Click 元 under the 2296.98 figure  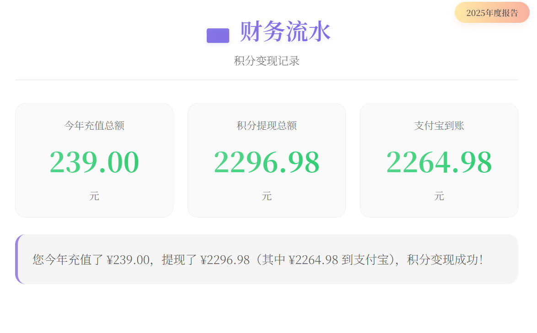coord(267,196)
